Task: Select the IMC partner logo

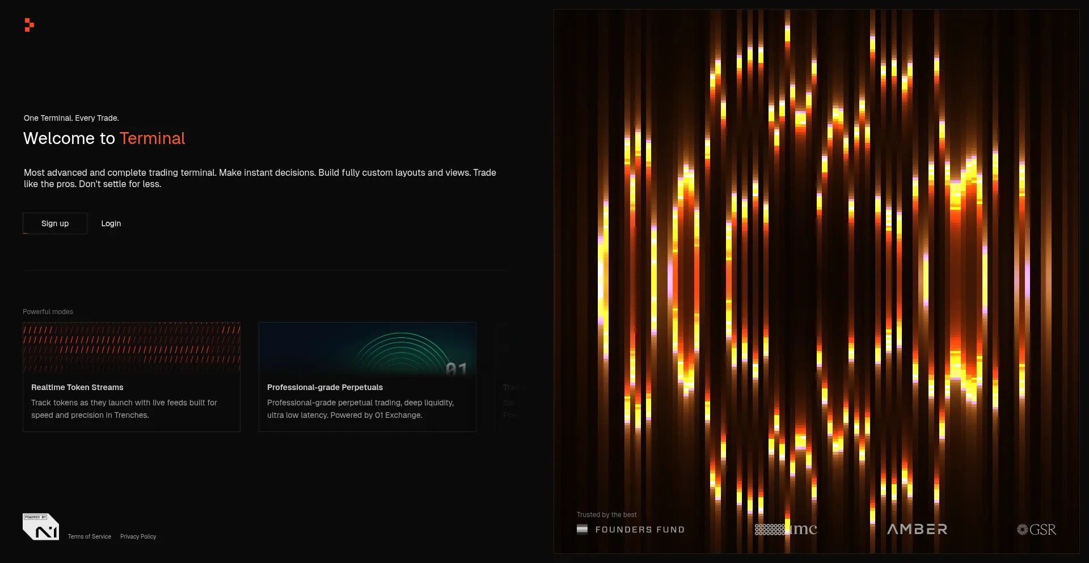Action: coord(786,530)
